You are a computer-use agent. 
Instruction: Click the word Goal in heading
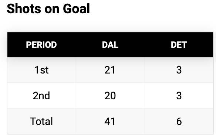[x=77, y=8]
